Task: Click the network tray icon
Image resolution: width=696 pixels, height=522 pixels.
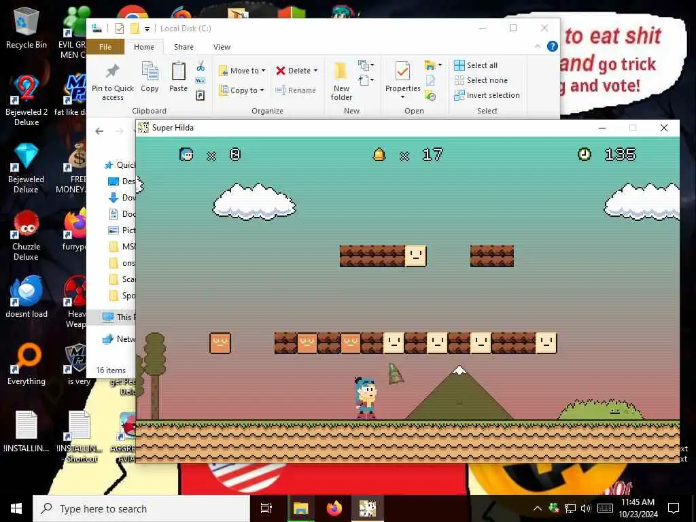Action: (x=570, y=508)
